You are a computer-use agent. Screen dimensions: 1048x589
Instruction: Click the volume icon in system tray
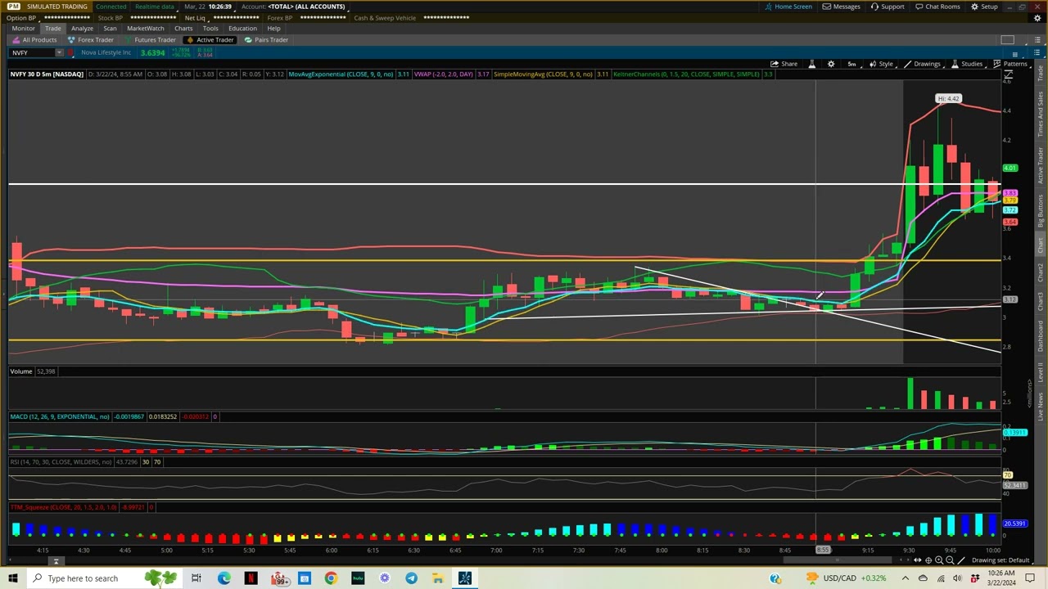[958, 578]
